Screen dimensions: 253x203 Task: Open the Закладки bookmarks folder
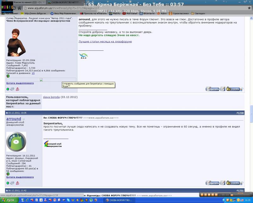point(200,14)
